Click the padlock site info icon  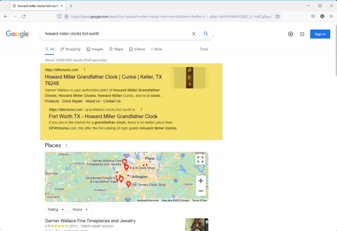click(66, 16)
